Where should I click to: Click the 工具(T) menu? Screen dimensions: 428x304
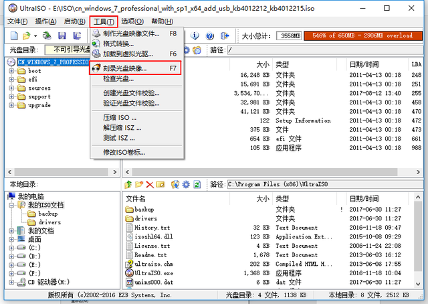pyautogui.click(x=104, y=21)
